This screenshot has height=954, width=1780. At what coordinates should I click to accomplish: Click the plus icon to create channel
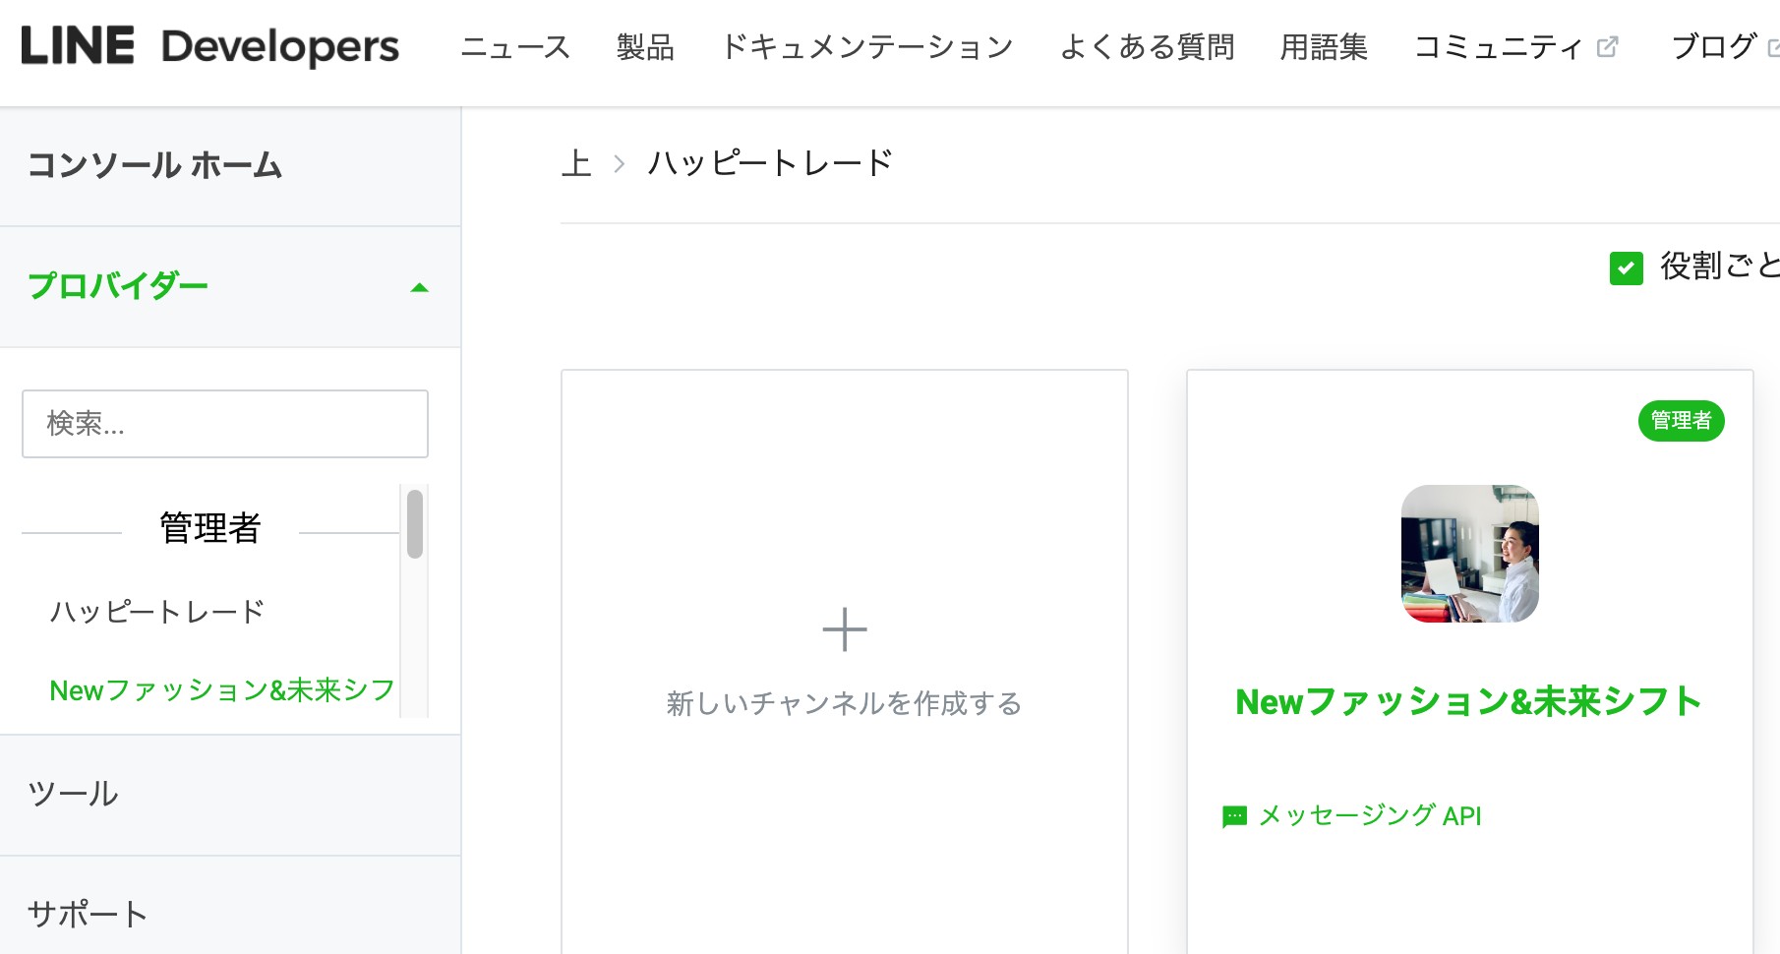point(845,629)
